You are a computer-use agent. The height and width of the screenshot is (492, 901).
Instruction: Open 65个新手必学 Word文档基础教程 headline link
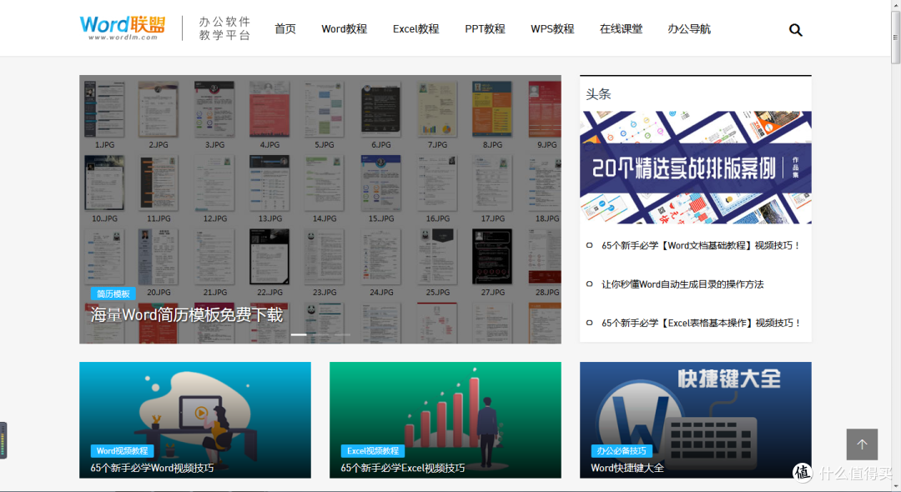pyautogui.click(x=701, y=245)
